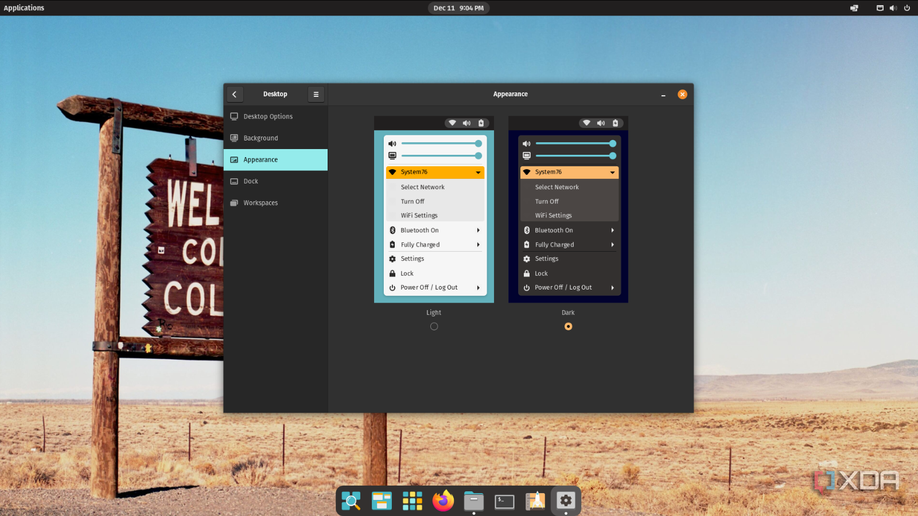Click the Lock padlock row in Dark preview
This screenshot has width=918, height=516.
point(570,273)
